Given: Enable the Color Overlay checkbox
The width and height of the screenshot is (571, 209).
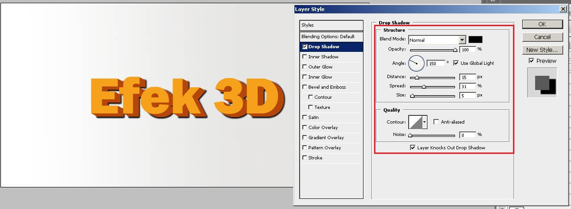Looking at the screenshot, I should coord(305,128).
